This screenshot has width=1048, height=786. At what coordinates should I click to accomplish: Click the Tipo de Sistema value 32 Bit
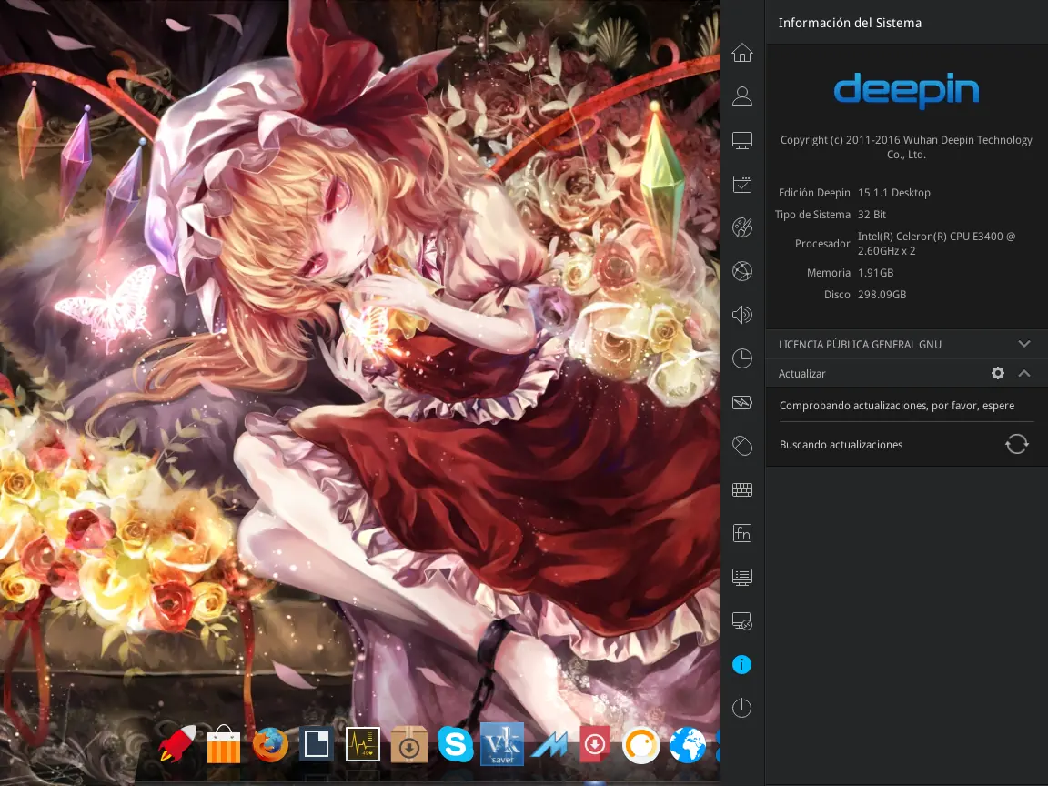click(872, 215)
